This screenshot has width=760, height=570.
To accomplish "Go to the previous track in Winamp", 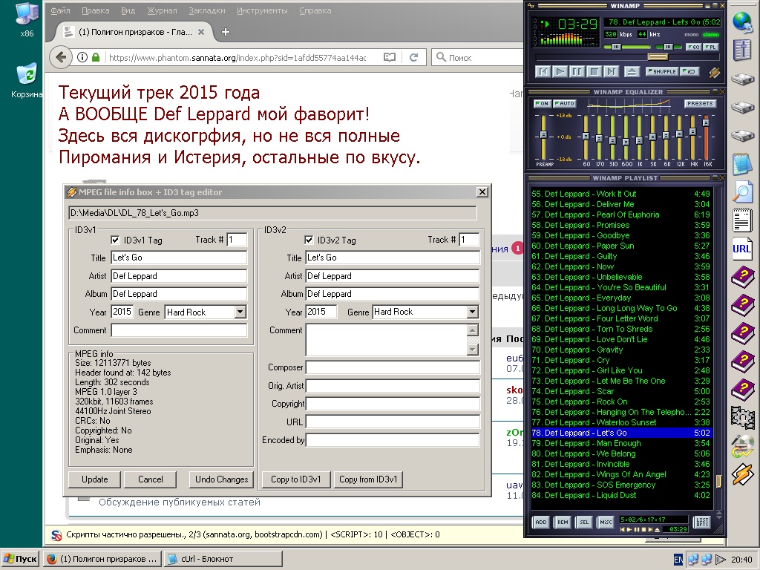I will pyautogui.click(x=543, y=72).
